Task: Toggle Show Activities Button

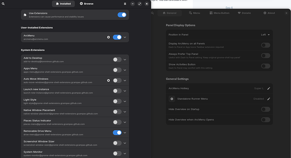Action: (x=266, y=66)
